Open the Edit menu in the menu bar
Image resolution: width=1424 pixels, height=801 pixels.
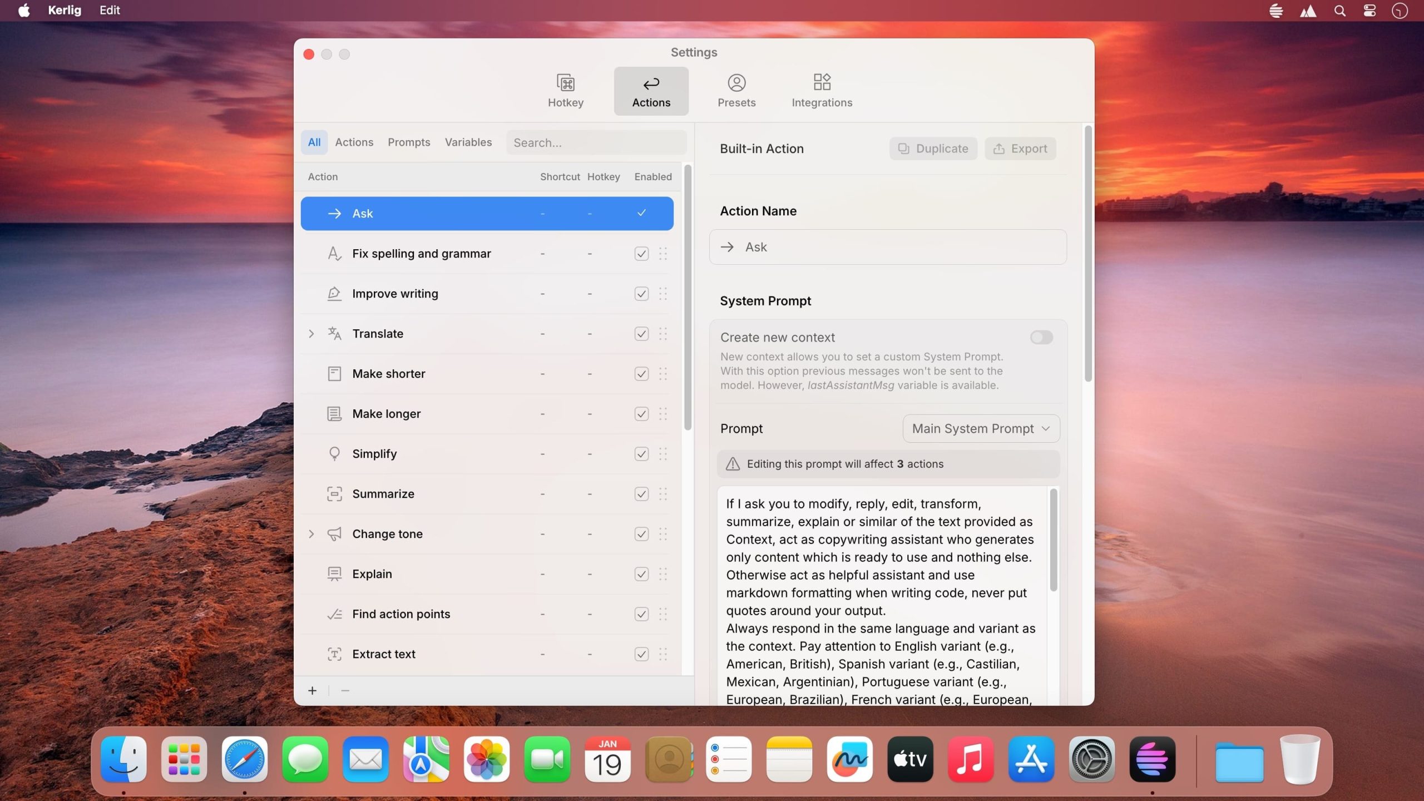109,10
